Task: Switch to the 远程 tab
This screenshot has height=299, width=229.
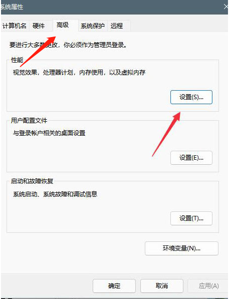Action: click(x=117, y=26)
